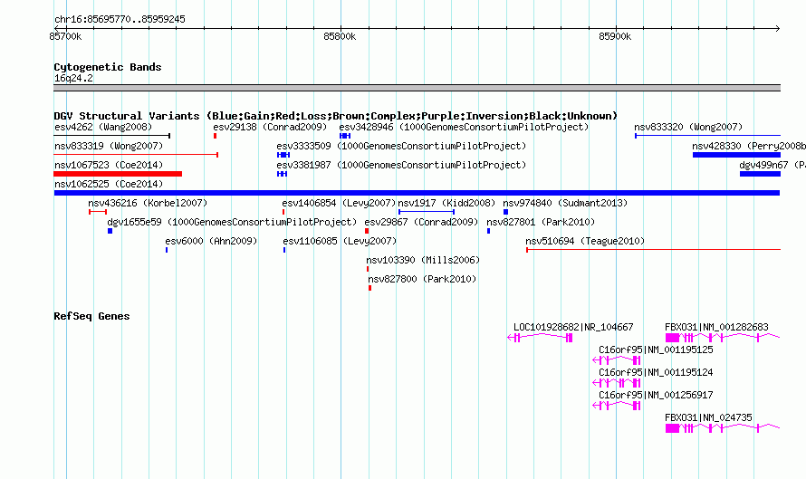Click the red esv29138 loss marker

click(215, 136)
